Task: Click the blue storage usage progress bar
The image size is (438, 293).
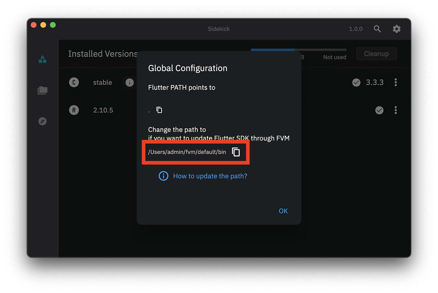Action: point(273,50)
